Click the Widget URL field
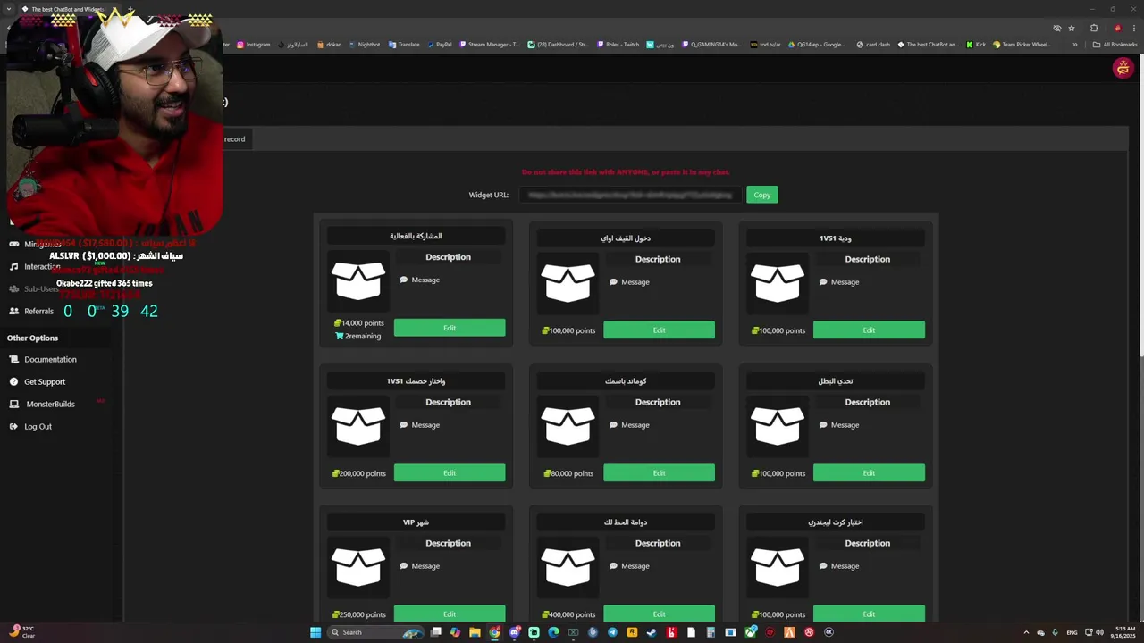The width and height of the screenshot is (1144, 643). tap(629, 195)
